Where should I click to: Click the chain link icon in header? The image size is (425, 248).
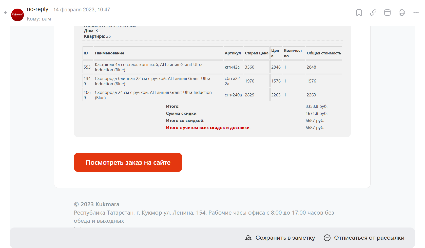(373, 13)
